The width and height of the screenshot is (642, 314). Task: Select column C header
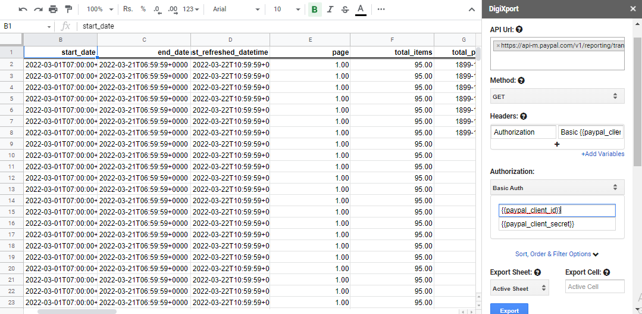coord(144,40)
